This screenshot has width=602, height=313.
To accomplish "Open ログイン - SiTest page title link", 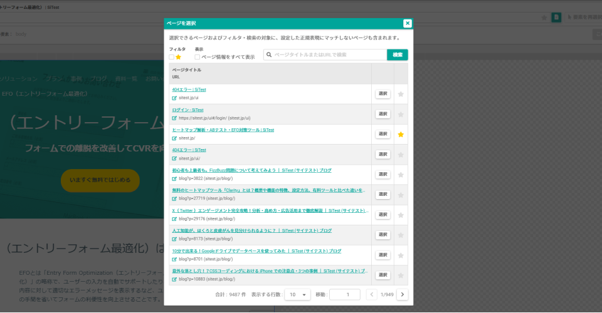I will tap(187, 110).
